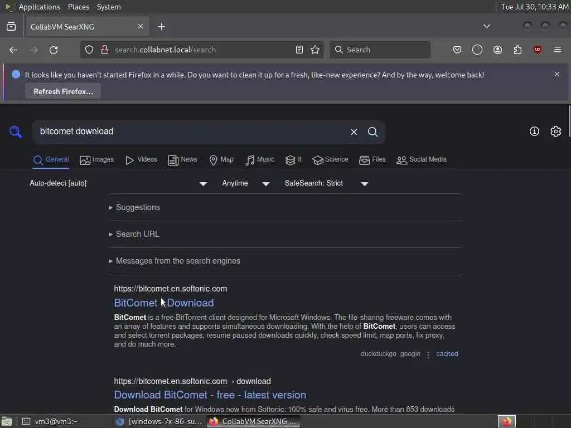This screenshot has height=428, width=571.
Task: Switch to the It category
Action: click(x=293, y=160)
